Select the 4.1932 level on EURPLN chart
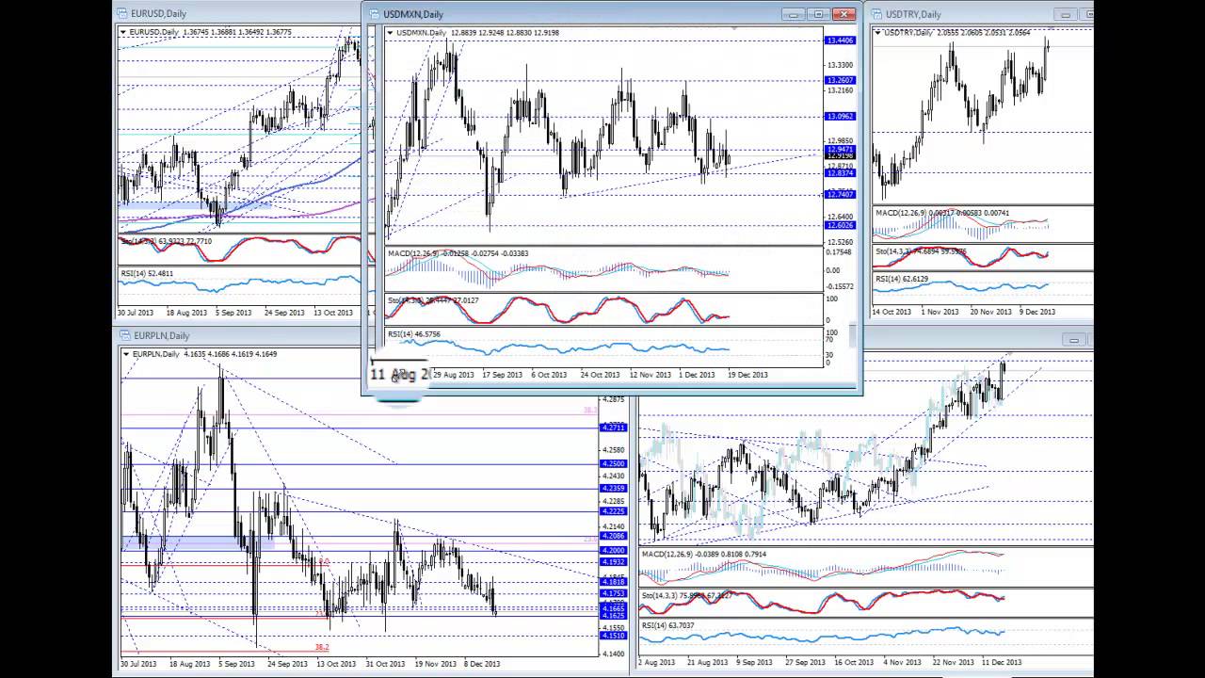Image resolution: width=1205 pixels, height=678 pixels. [x=613, y=562]
